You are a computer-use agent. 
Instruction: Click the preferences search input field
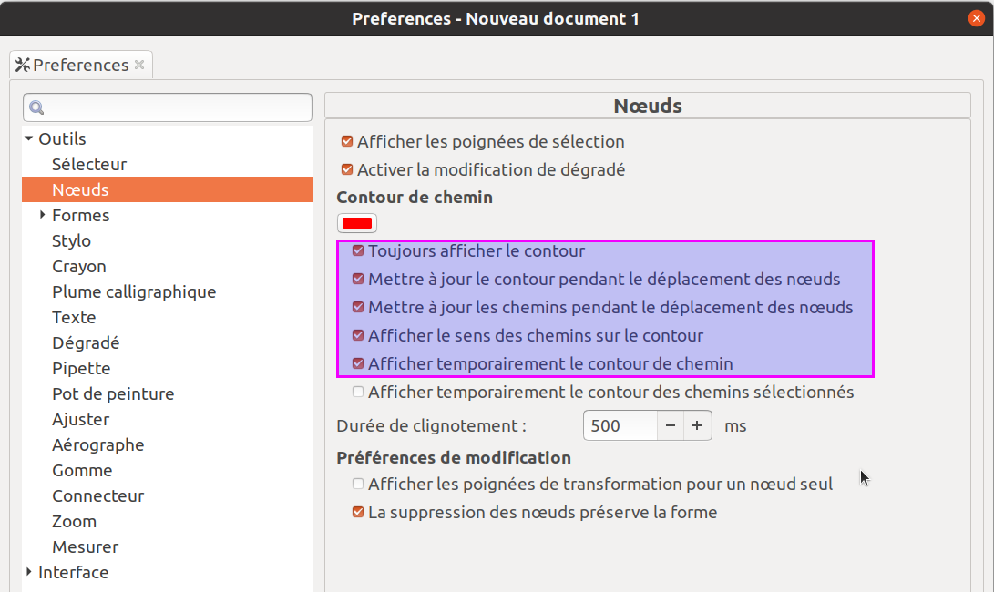(168, 107)
